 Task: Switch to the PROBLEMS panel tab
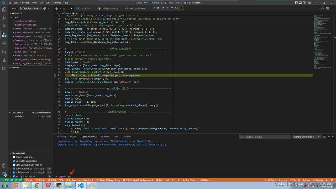pos(61,136)
